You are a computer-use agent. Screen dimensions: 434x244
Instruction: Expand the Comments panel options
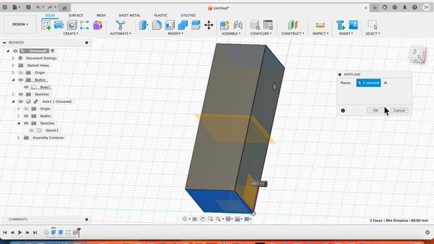pyautogui.click(x=87, y=220)
